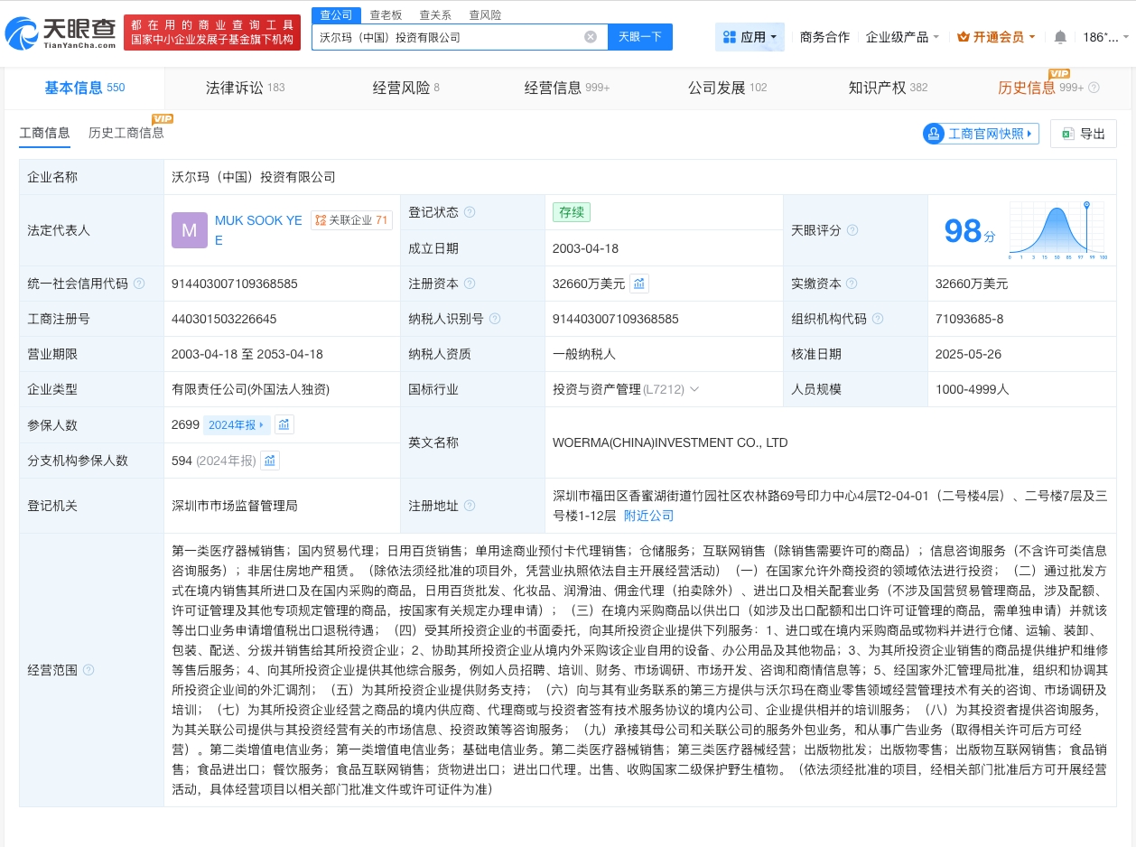Click the organization code 71093685-8
1136x847 pixels.
(969, 319)
